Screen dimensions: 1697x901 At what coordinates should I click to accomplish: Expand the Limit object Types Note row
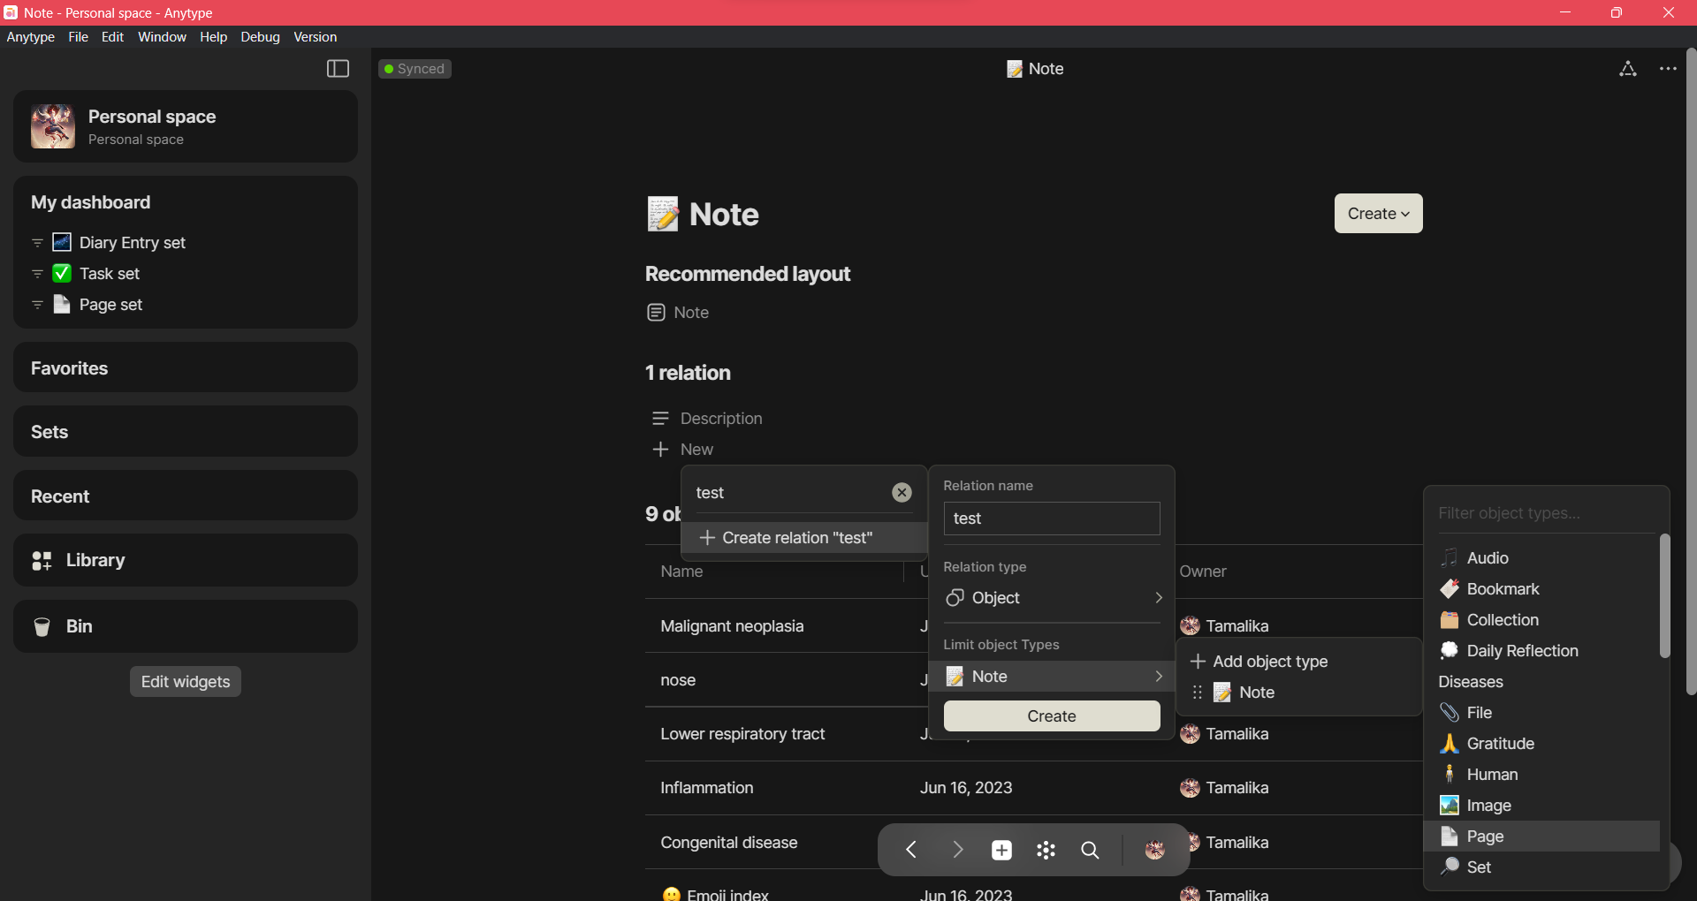click(x=1052, y=677)
